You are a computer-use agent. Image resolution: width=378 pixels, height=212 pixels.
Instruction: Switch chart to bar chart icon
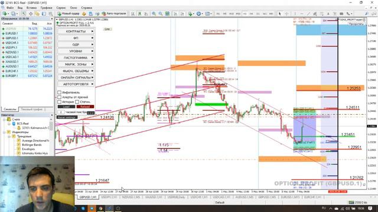(132, 14)
